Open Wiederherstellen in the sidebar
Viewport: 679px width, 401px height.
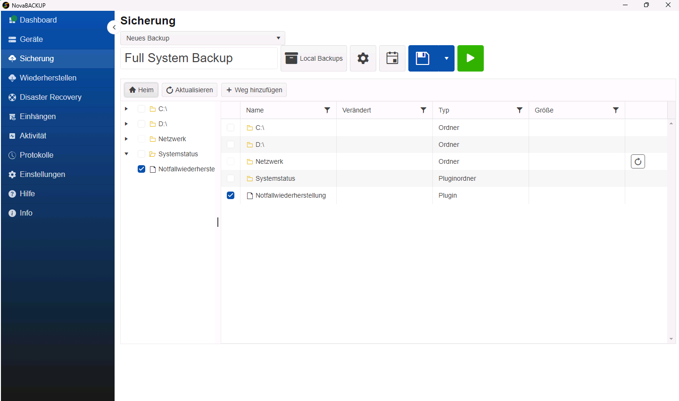(x=58, y=78)
